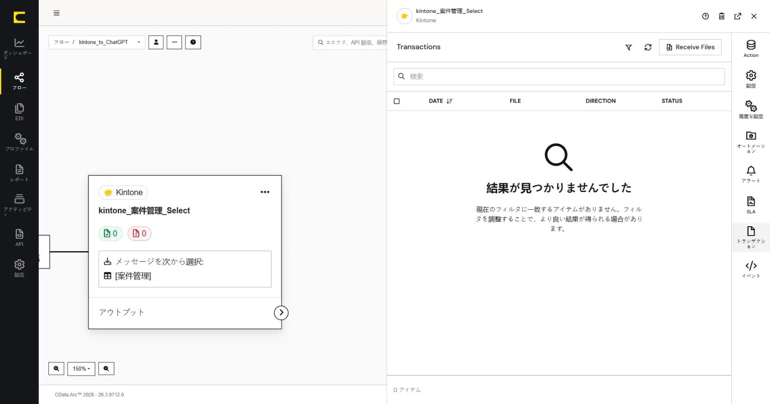Open the API sidebar section
Viewport: 770px width, 404px height.
point(19,237)
